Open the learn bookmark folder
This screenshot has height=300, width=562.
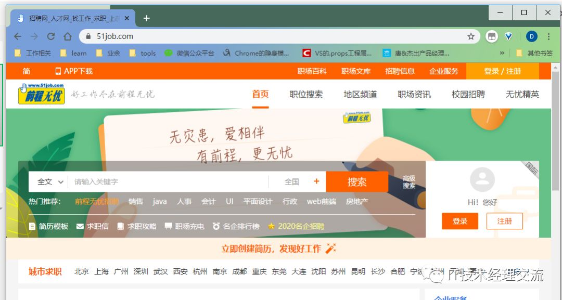73,54
